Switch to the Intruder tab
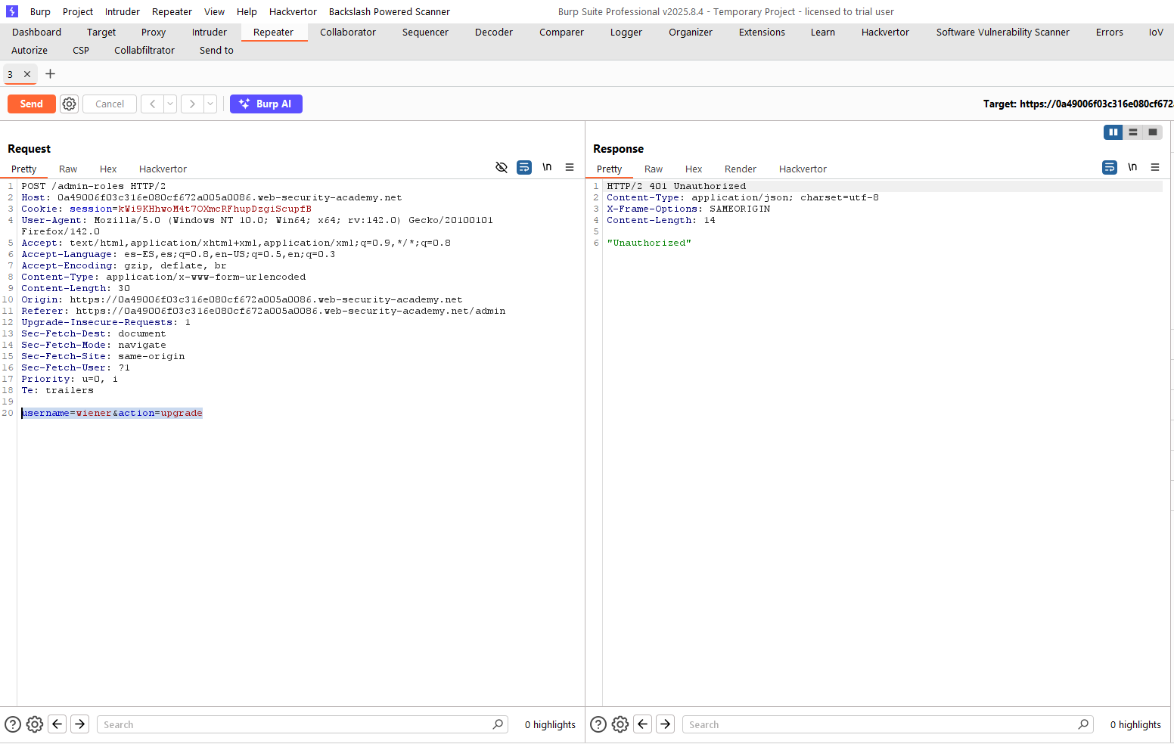1174x744 pixels. pyautogui.click(x=209, y=32)
